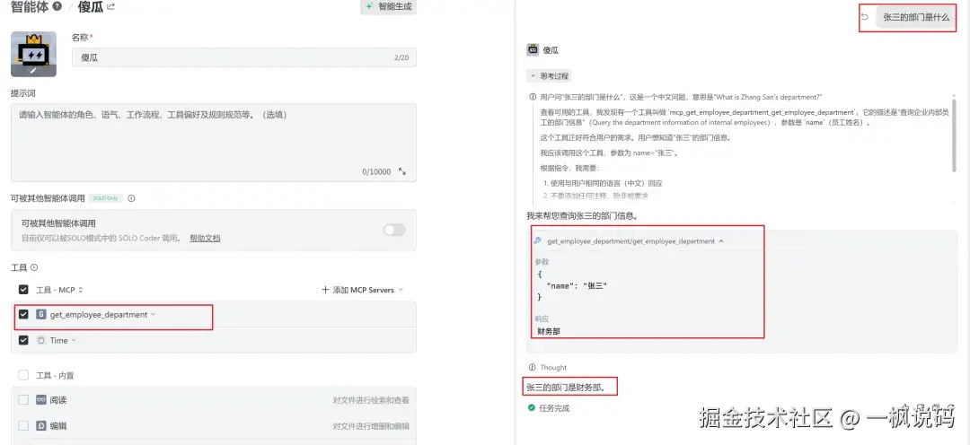Collapse the get_employee_department tool call details

pyautogui.click(x=721, y=241)
